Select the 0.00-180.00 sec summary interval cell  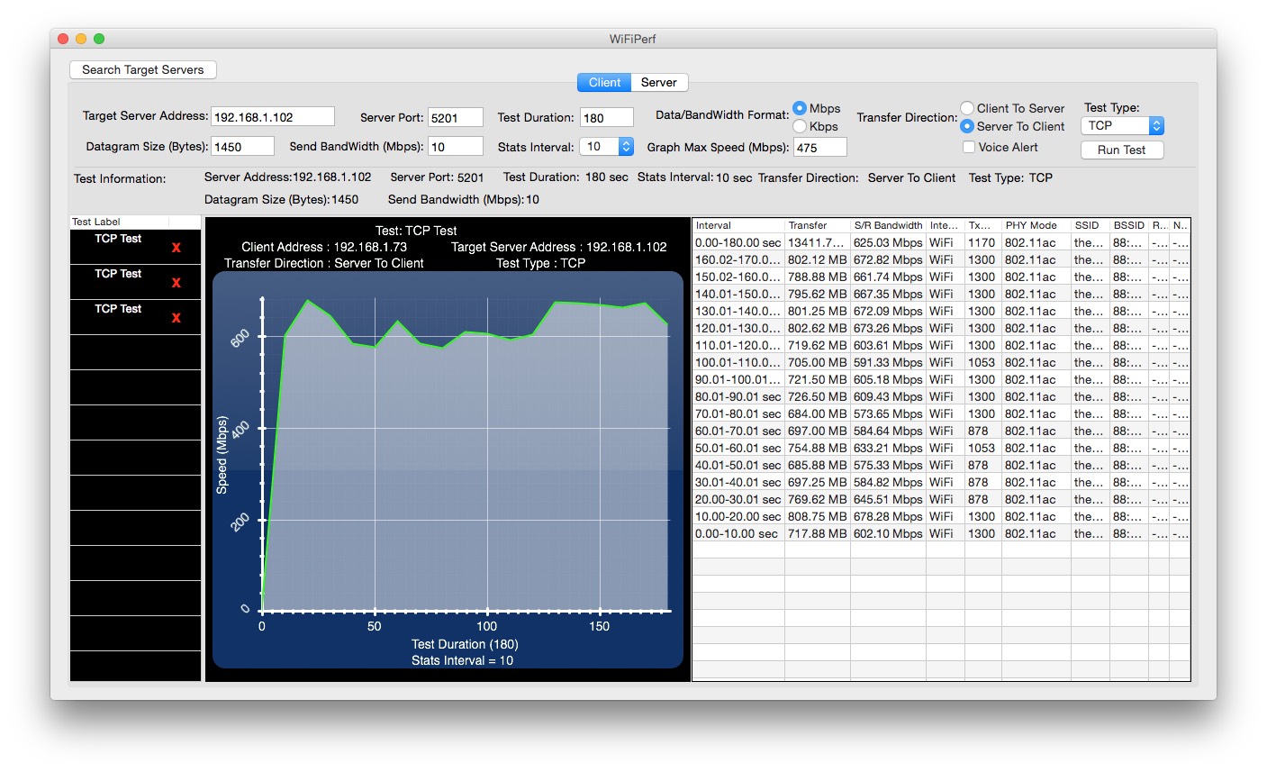point(738,242)
